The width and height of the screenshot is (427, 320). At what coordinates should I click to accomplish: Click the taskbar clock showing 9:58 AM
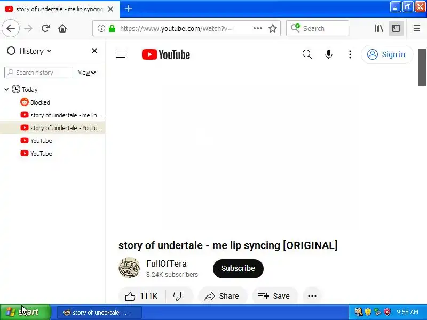point(407,312)
